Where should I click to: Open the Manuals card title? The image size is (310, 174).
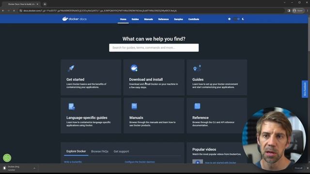(136, 117)
